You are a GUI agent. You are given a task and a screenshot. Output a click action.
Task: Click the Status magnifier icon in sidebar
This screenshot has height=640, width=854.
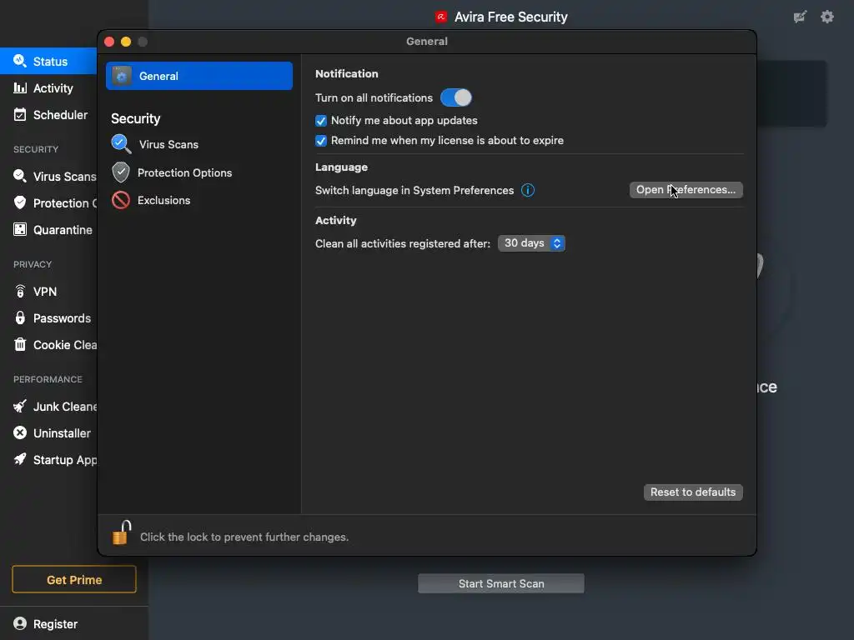click(20, 60)
